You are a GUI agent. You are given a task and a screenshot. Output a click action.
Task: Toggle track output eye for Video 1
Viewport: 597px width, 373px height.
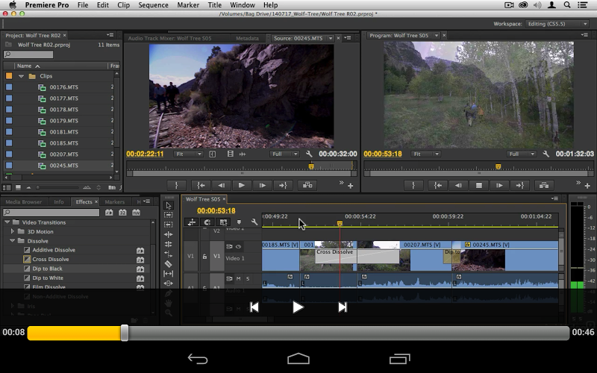(x=239, y=246)
